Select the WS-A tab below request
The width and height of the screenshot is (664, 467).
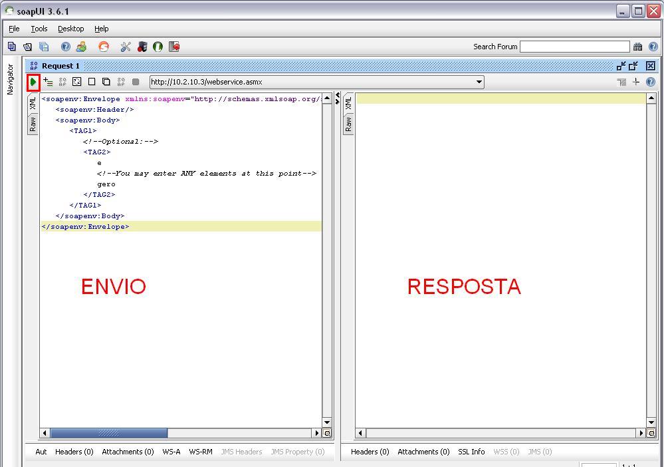click(171, 452)
